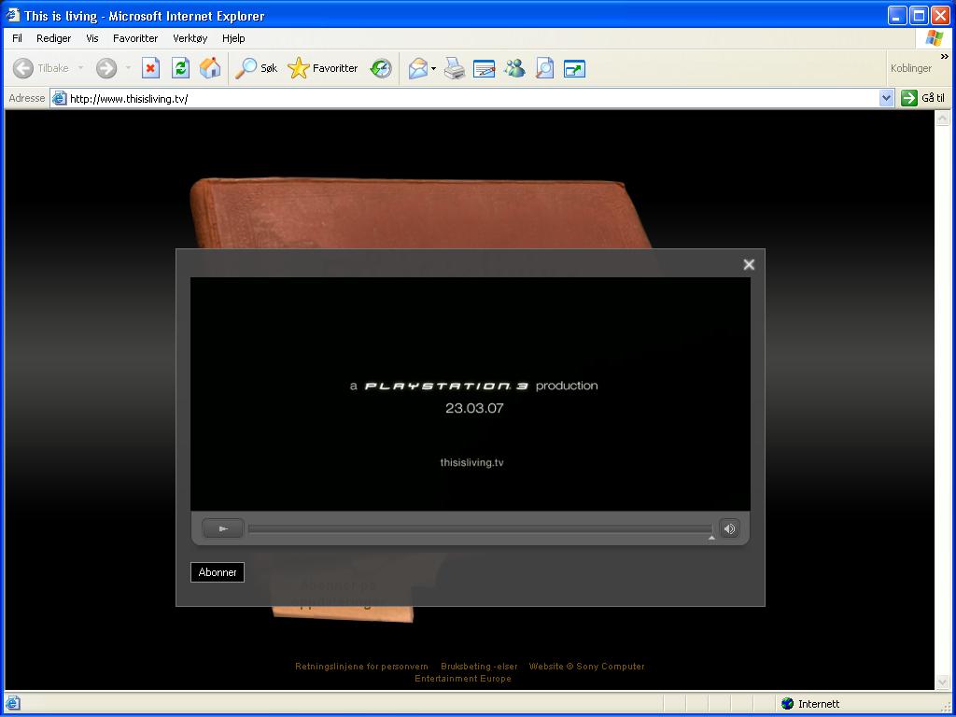Open the Fil menu
The width and height of the screenshot is (956, 717).
tap(17, 38)
